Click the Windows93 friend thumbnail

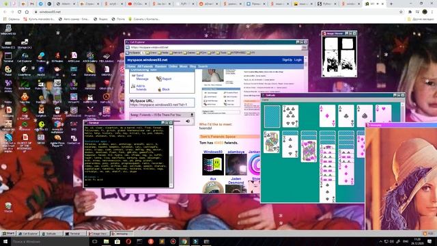click(213, 165)
